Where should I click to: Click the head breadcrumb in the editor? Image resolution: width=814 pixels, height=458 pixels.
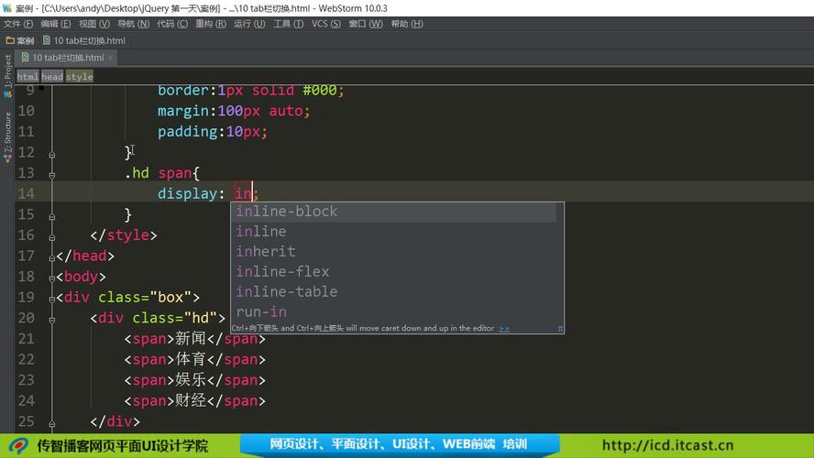click(52, 77)
